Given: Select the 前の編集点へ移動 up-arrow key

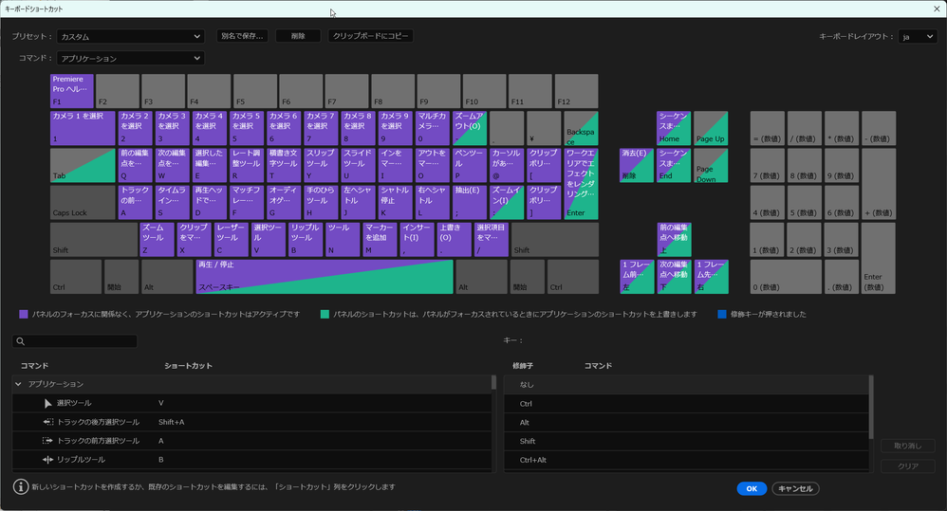Looking at the screenshot, I should (x=674, y=240).
